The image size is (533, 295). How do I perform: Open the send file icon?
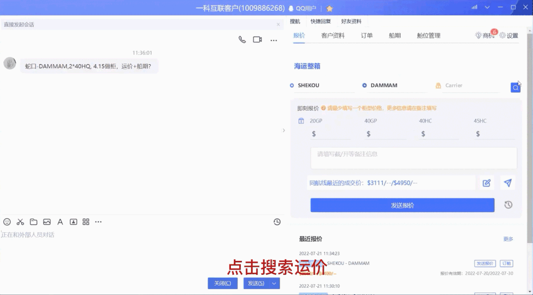click(x=33, y=222)
